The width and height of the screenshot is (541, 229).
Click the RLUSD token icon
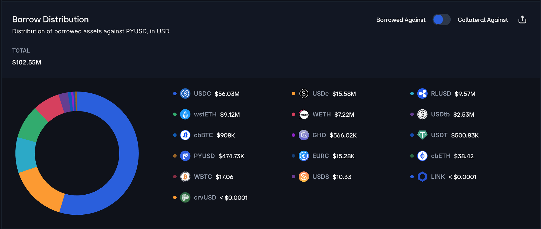click(422, 94)
